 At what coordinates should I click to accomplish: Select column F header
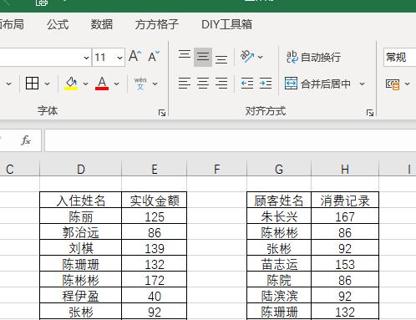[x=216, y=169]
